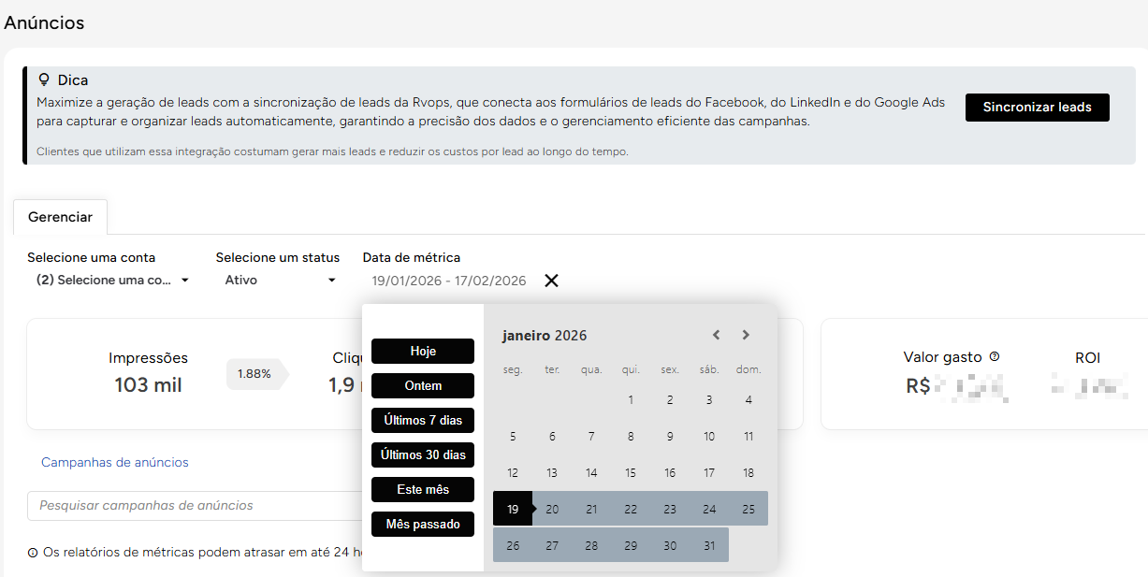Select the Hoje date preset

(423, 351)
